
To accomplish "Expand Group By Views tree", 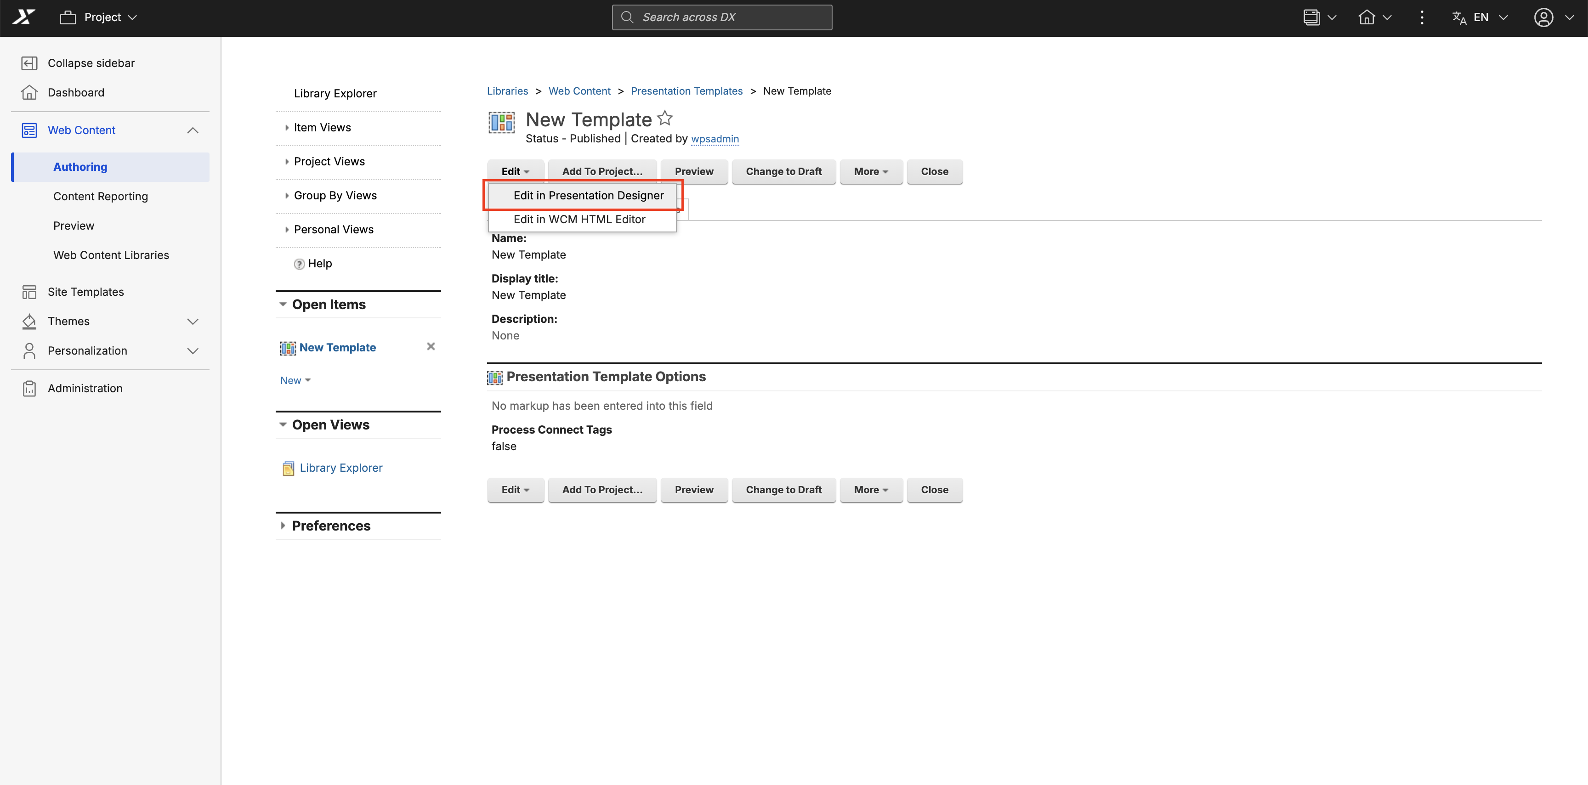I will tap(287, 195).
